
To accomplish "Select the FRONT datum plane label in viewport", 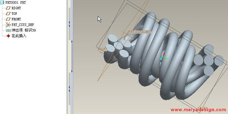I will pyautogui.click(x=203, y=108).
